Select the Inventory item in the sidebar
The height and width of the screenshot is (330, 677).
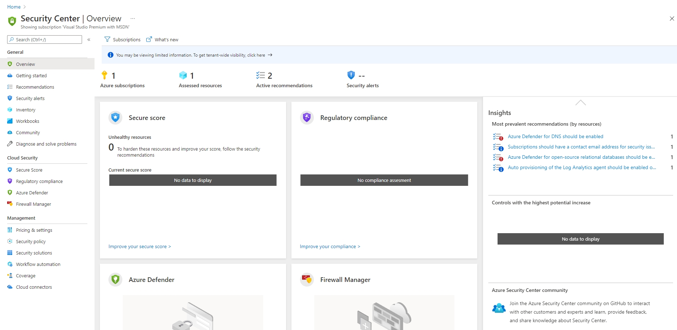click(x=26, y=110)
